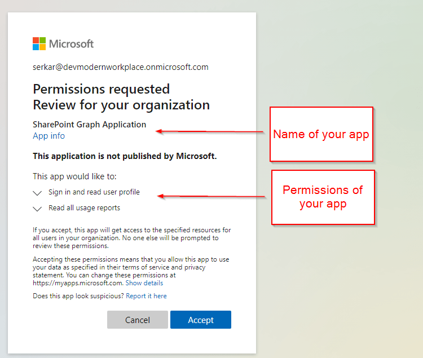Click the Show details link

tap(144, 283)
